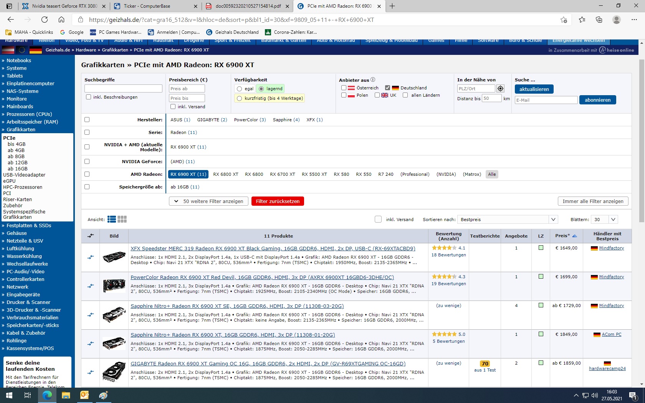
Task: Expand the Gehäuse category
Action: (x=17, y=233)
